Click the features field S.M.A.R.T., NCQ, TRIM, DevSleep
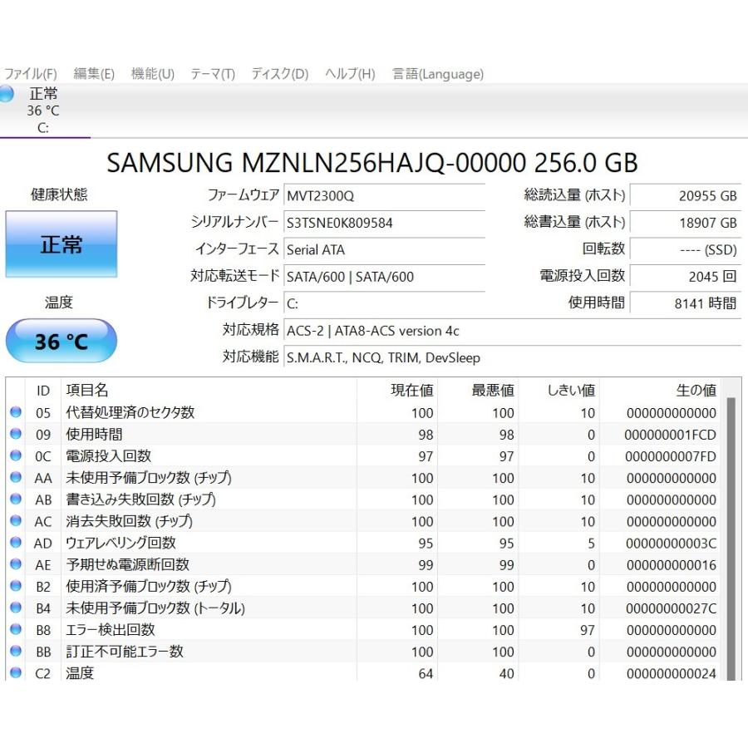This screenshot has height=748, width=748. pos(512,357)
